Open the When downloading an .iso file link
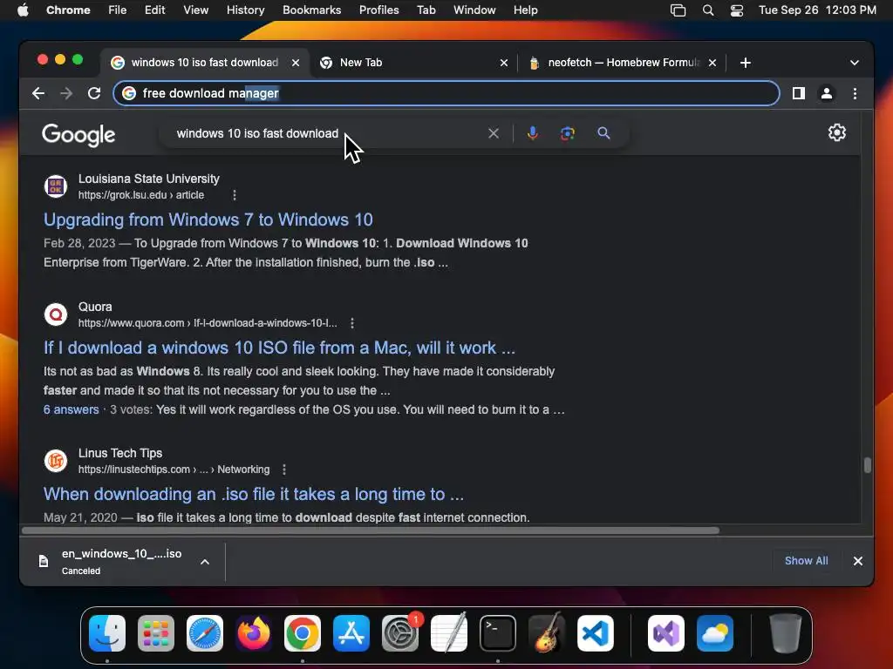Viewport: 893px width, 669px height. click(254, 494)
